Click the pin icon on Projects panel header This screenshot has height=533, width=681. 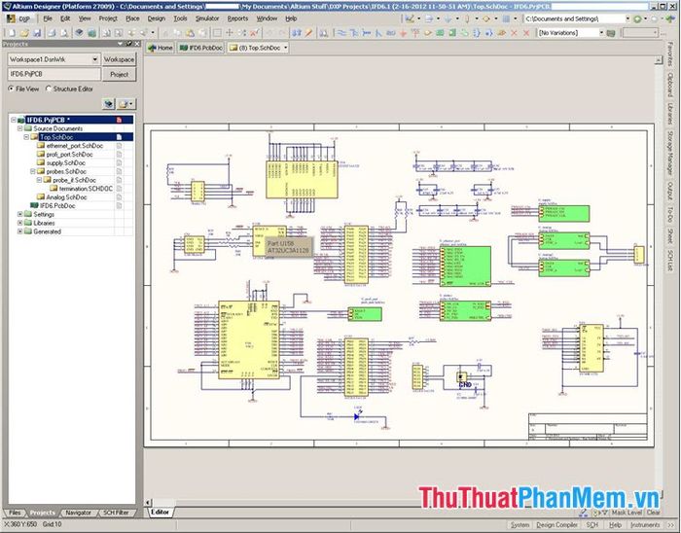(129, 44)
